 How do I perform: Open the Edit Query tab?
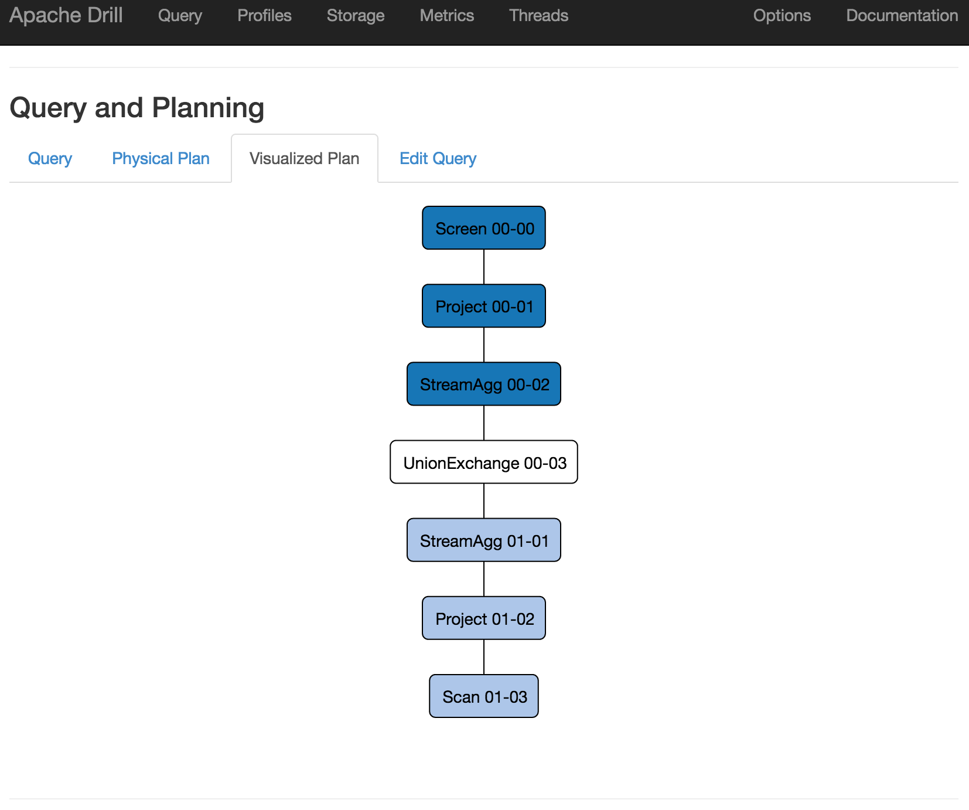coord(438,159)
